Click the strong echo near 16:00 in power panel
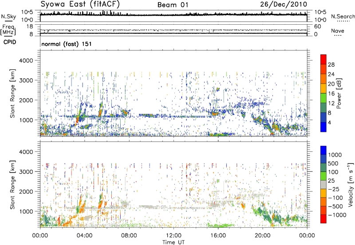 [x=214, y=114]
